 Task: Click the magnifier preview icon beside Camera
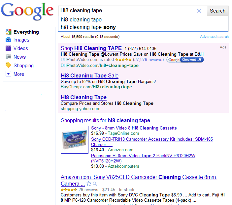coord(95,184)
